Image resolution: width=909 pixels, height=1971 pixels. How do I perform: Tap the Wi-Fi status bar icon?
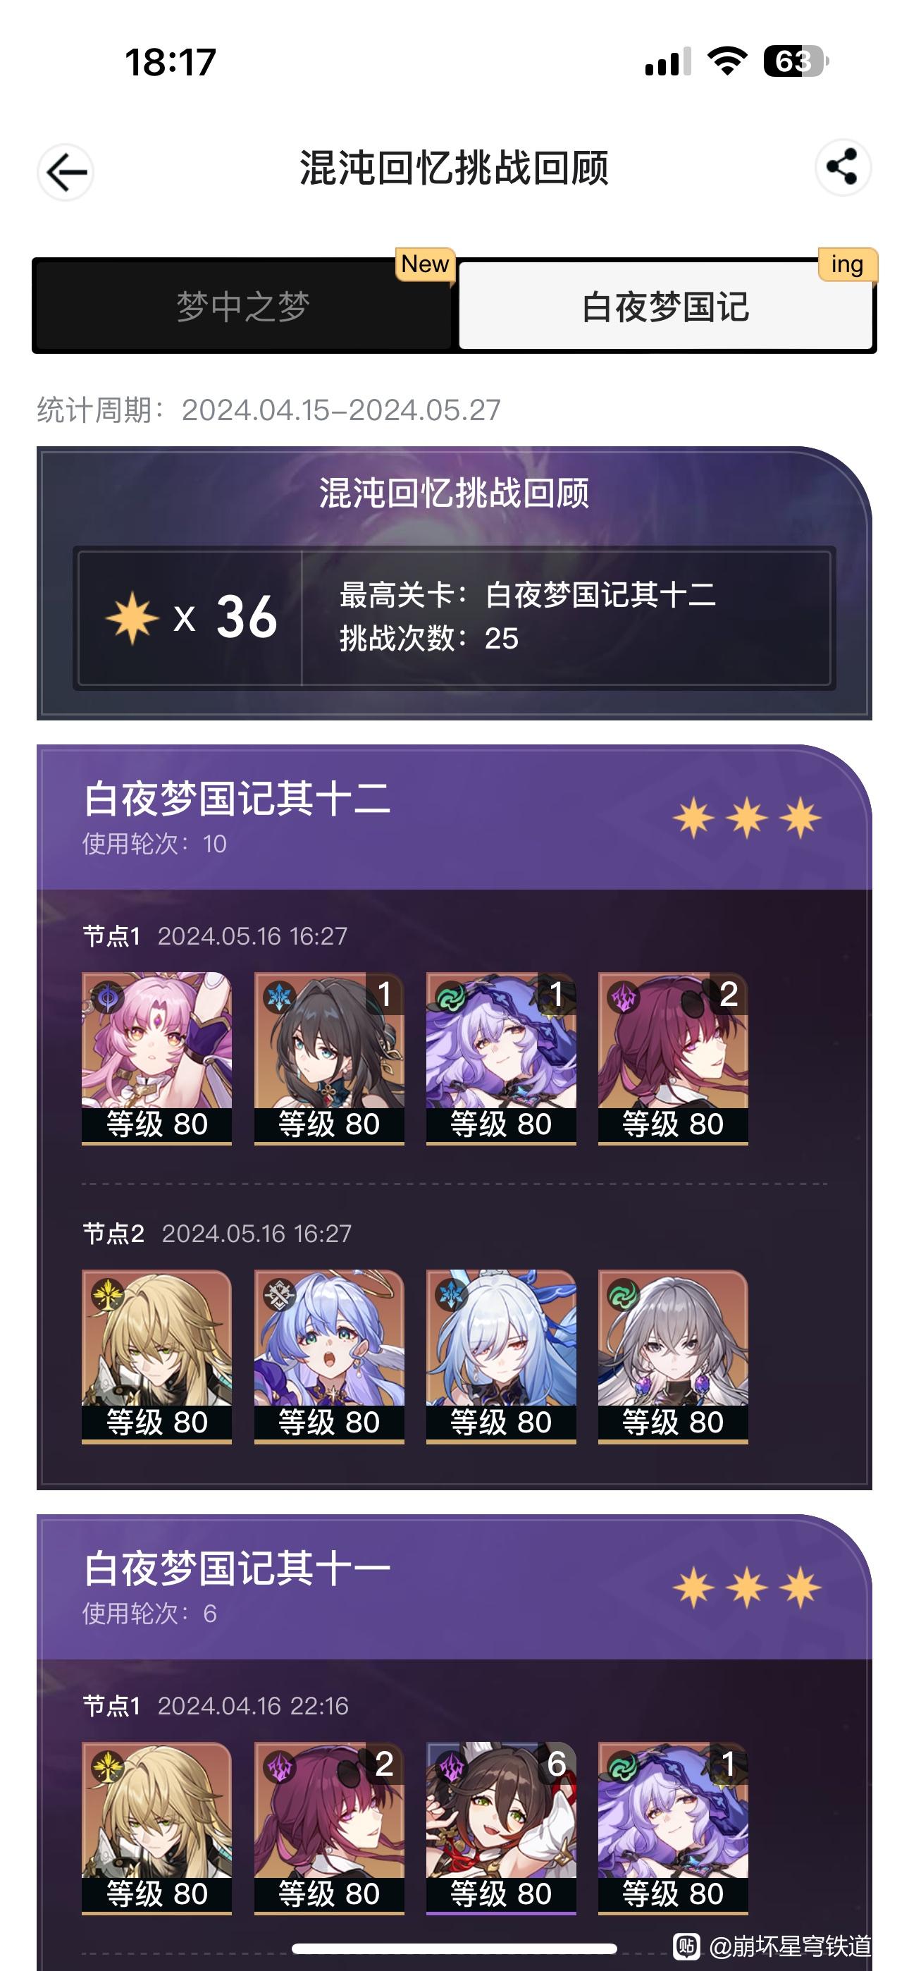[x=727, y=61]
